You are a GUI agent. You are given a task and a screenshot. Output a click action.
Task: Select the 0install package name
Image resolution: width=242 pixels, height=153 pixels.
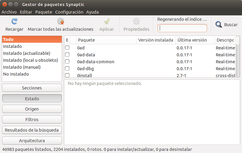pos(85,75)
